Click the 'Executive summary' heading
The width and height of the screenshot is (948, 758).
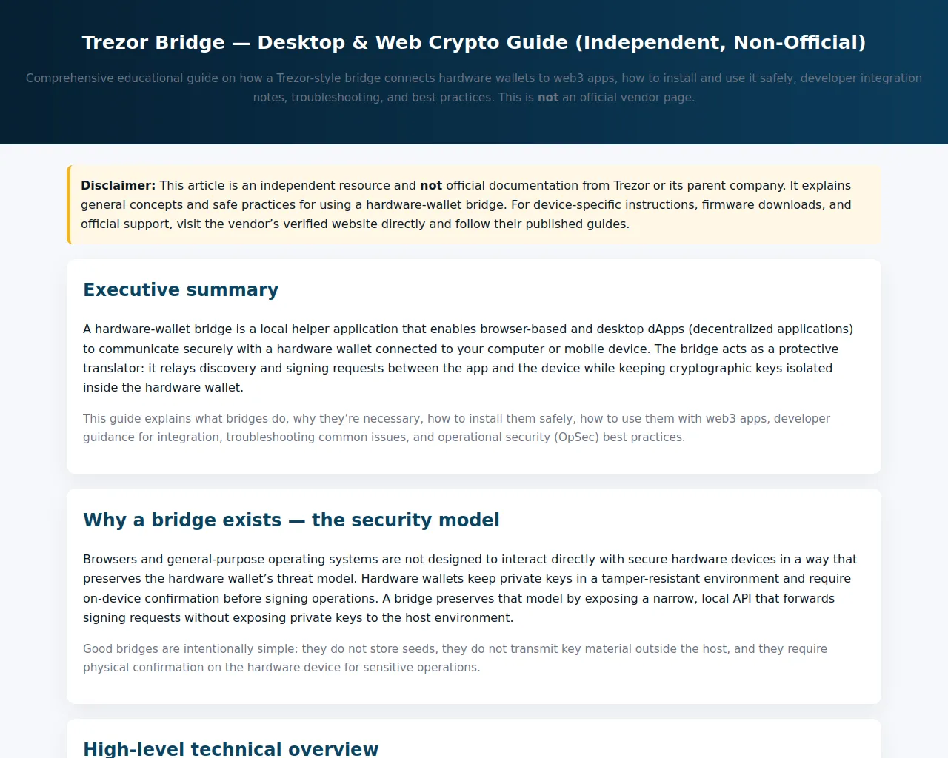(181, 289)
